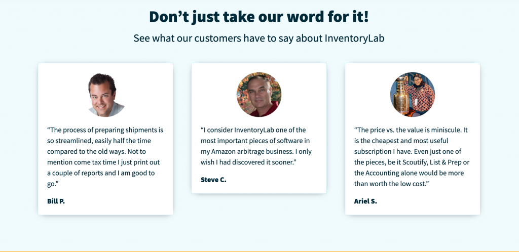
Task: Click Steve C.'s testimonial quote text
Action: (256, 146)
